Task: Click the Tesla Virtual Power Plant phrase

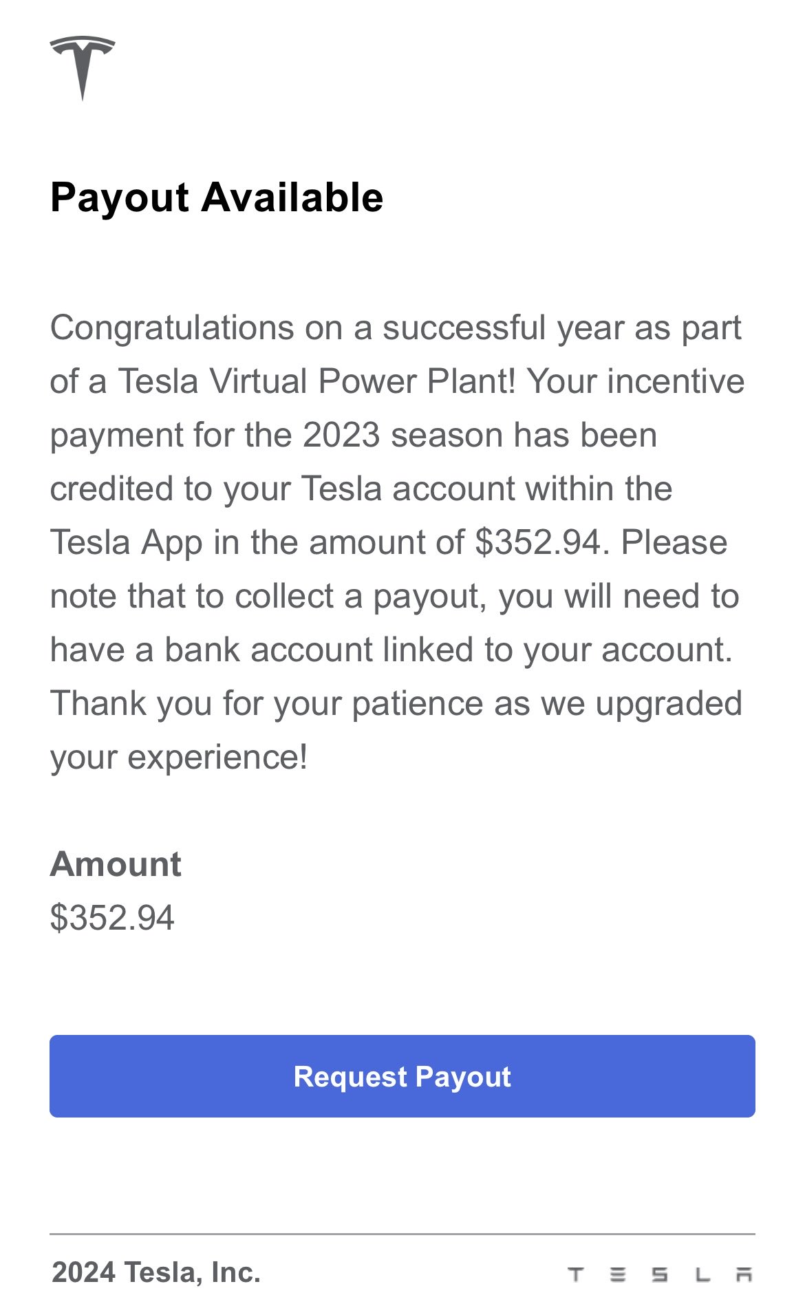Action: [316, 381]
